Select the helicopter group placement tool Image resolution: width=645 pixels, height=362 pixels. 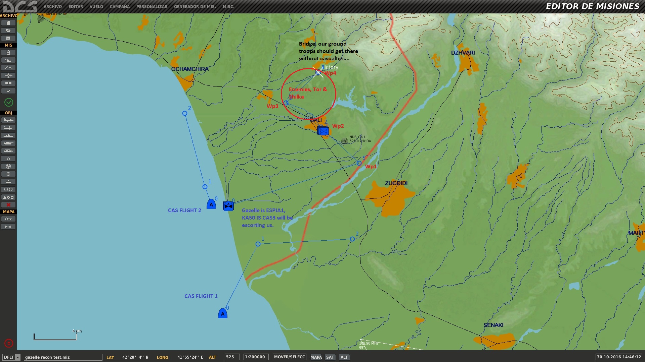(8, 128)
